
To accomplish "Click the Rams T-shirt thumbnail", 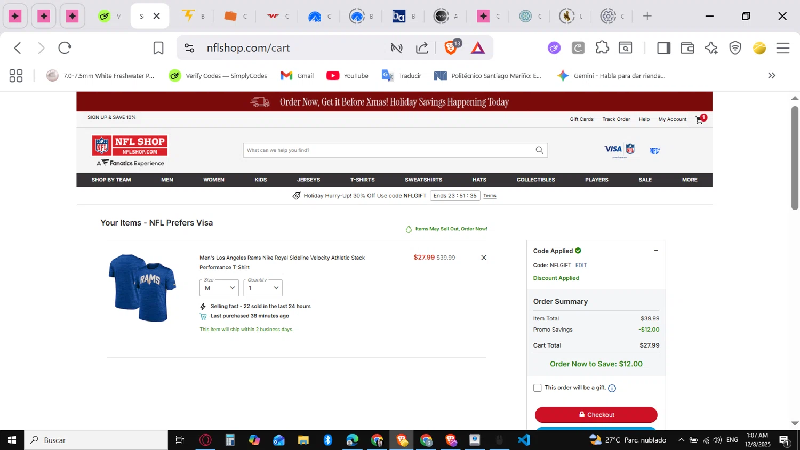I will (x=142, y=288).
